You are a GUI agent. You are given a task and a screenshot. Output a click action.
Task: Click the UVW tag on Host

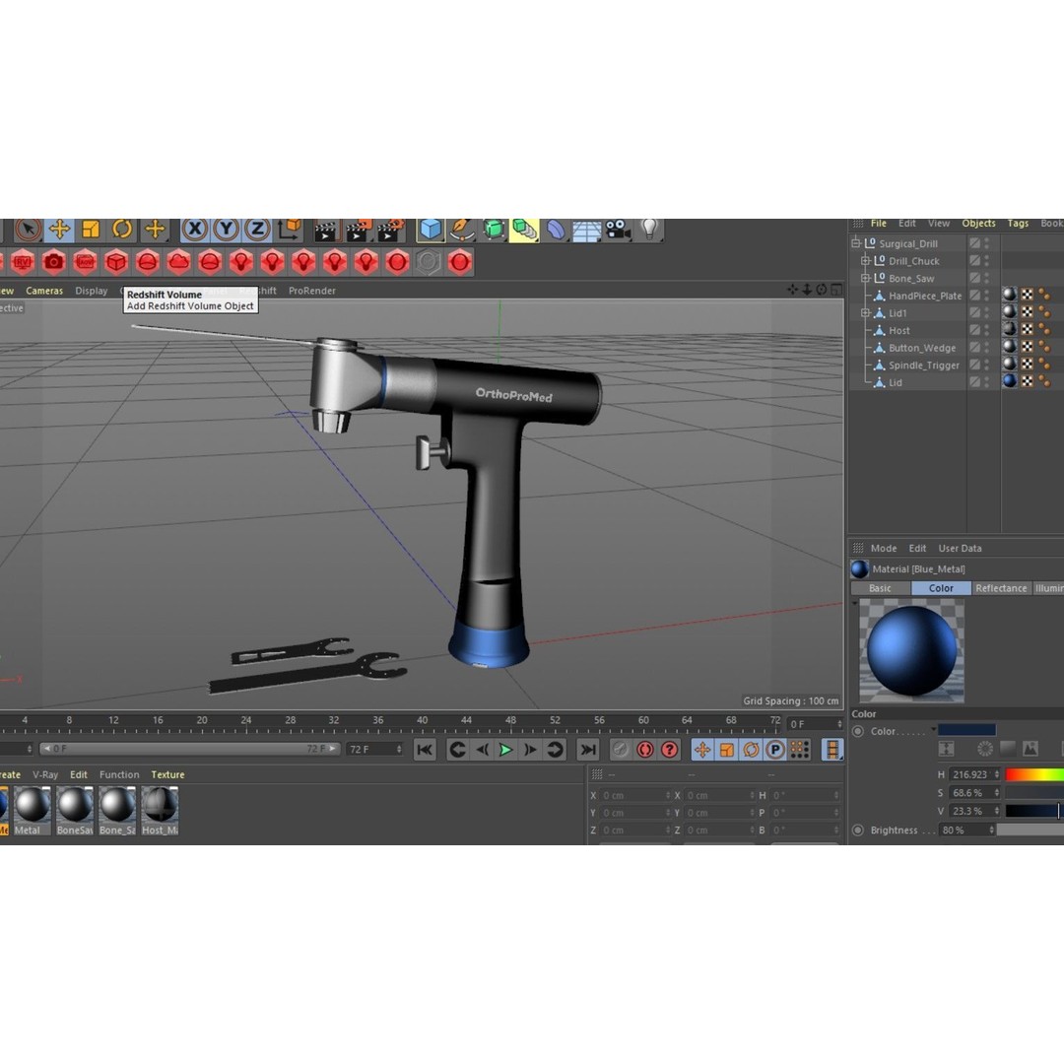click(x=1028, y=330)
